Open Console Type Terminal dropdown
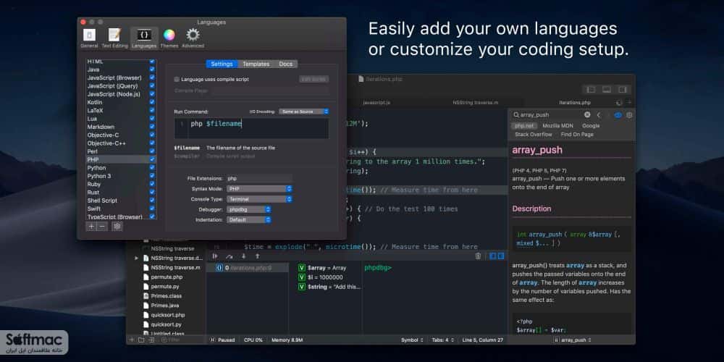 tap(259, 199)
